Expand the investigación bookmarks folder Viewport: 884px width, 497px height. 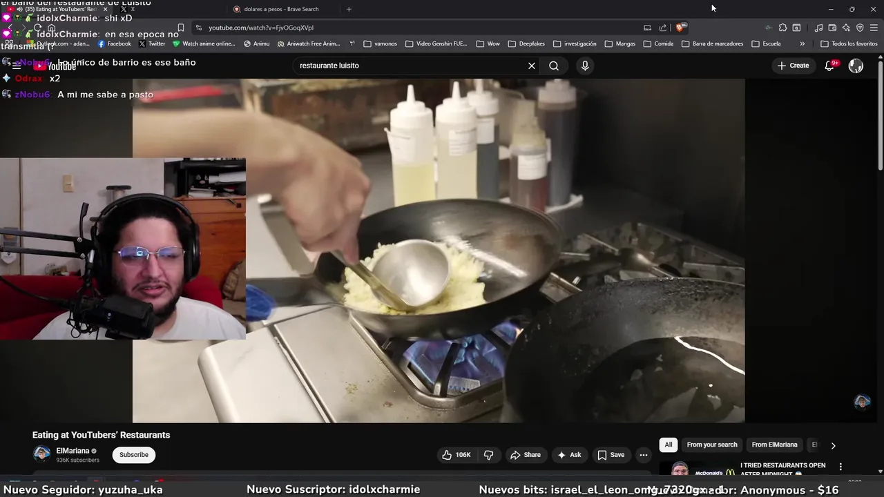pos(575,43)
